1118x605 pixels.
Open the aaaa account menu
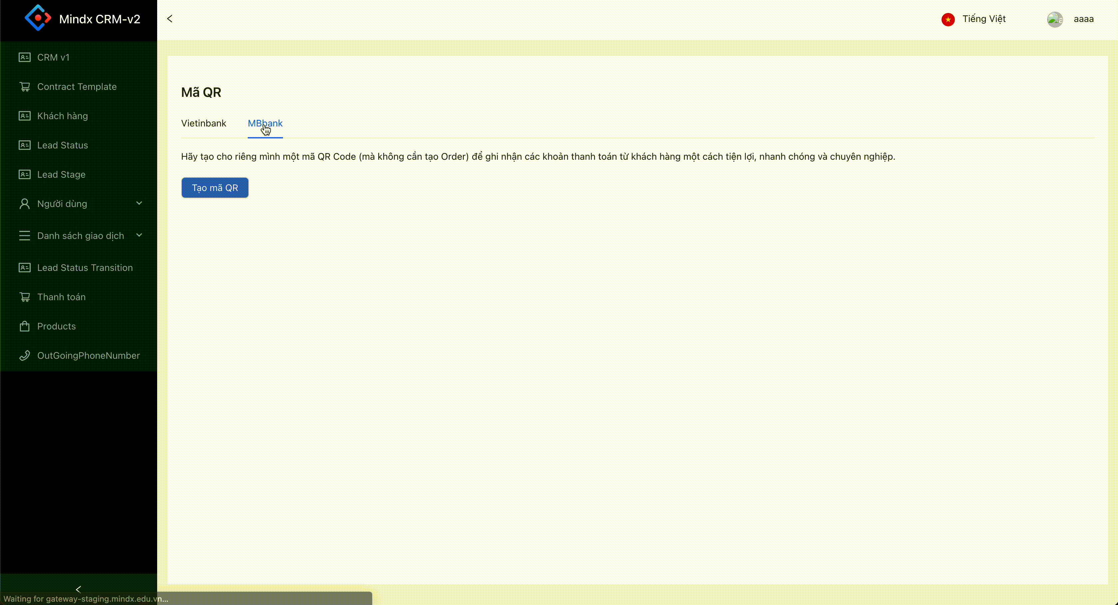(1083, 19)
